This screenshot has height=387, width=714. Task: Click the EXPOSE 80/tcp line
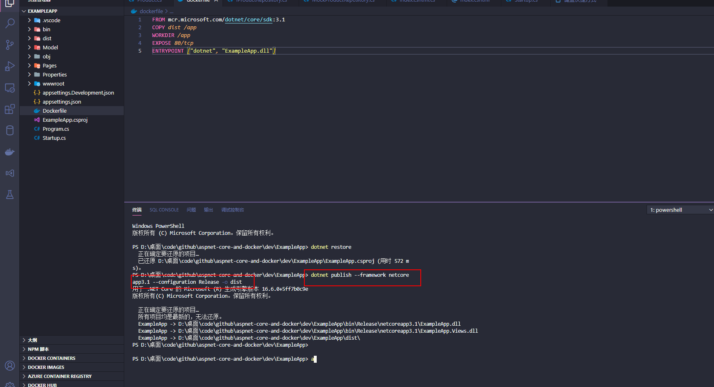pos(173,43)
